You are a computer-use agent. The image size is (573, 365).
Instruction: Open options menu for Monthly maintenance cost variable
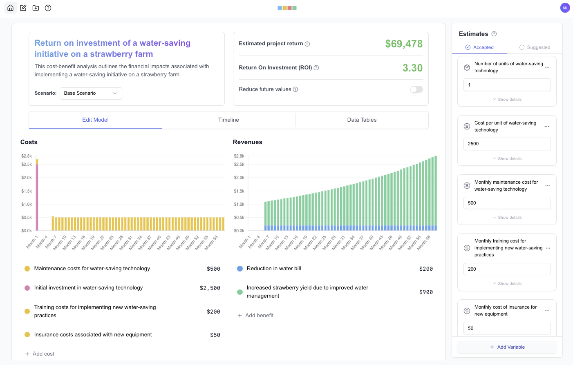tap(548, 186)
